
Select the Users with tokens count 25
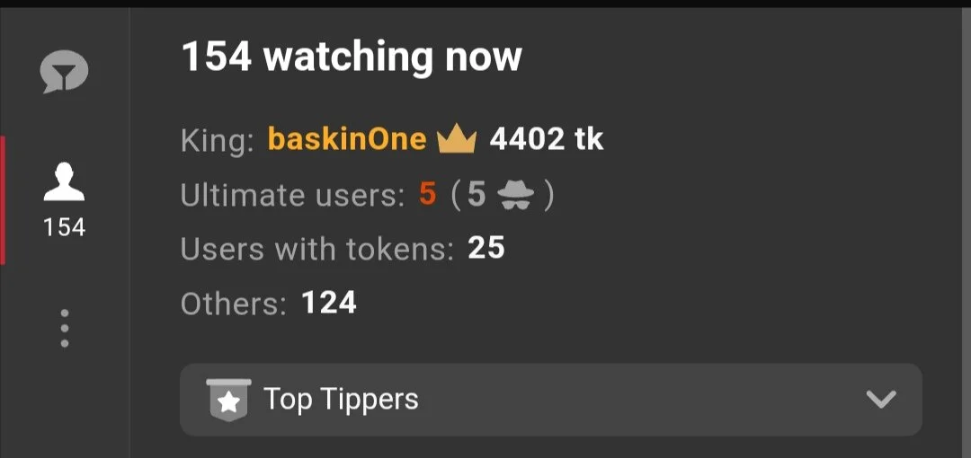(x=486, y=249)
